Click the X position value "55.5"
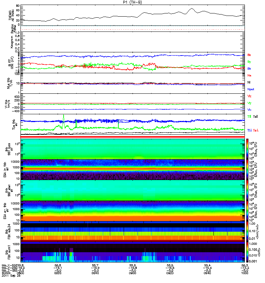This screenshot has height=283, width=265. 170,265
